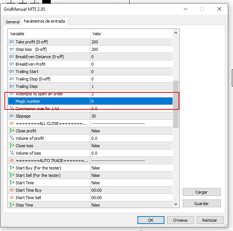This screenshot has height=231, width=233.
Task: Click the Variable column header
Action: click(x=49, y=34)
